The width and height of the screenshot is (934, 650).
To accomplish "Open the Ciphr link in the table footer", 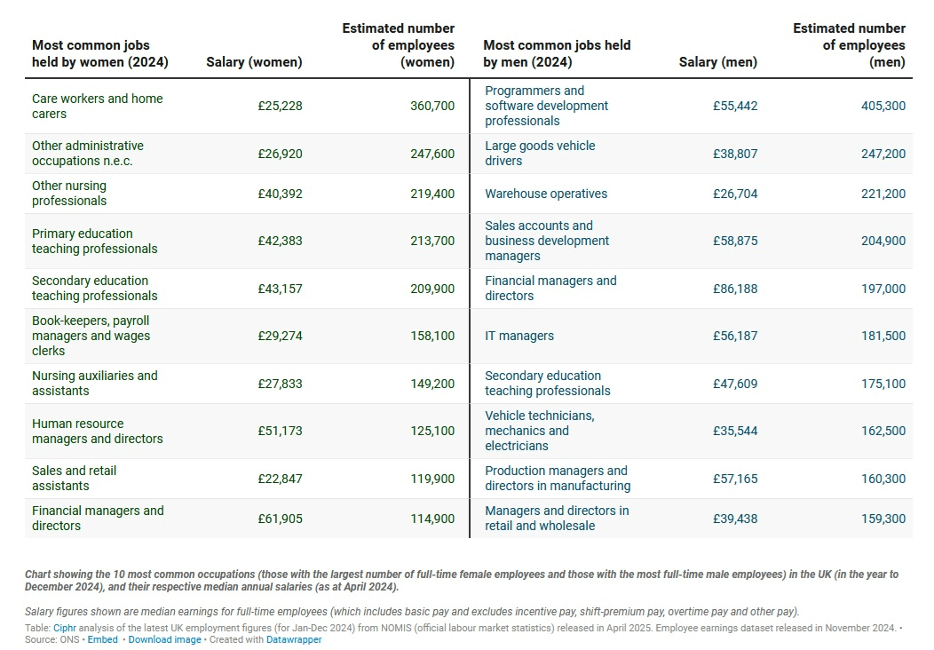I will click(x=62, y=628).
